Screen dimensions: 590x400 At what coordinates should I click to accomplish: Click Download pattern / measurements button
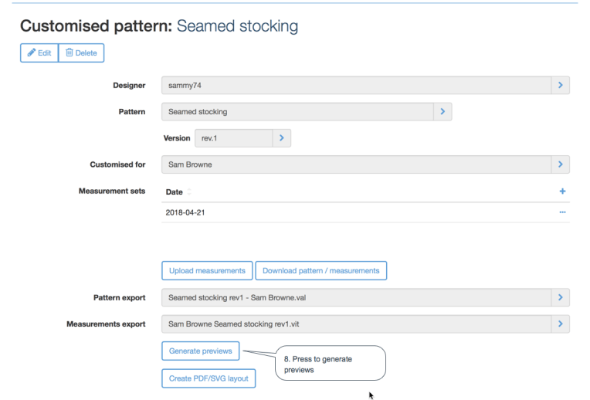[320, 271]
